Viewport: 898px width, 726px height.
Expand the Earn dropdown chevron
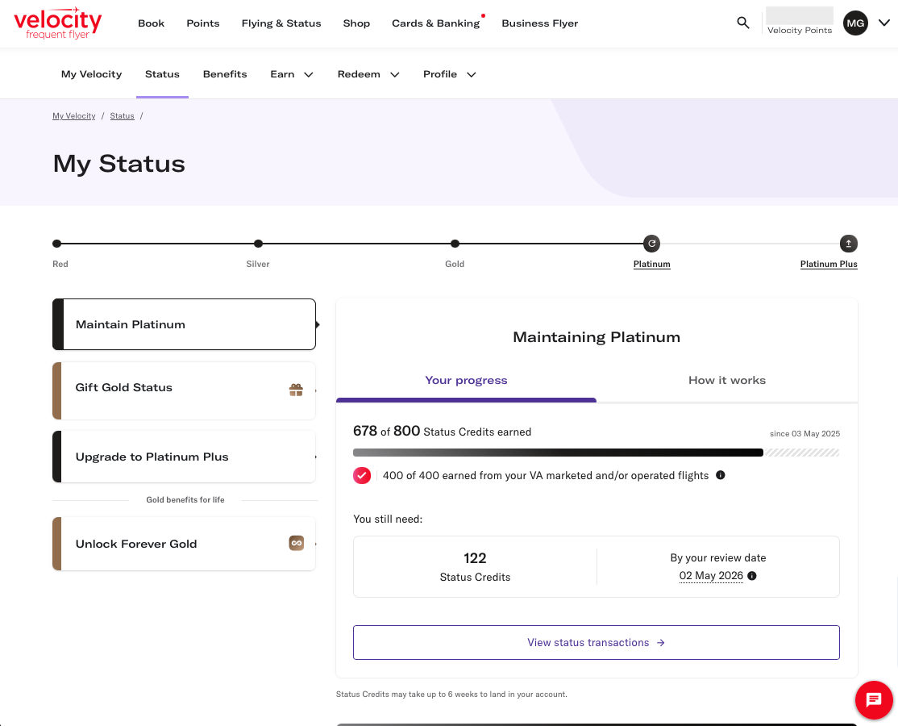pos(308,74)
